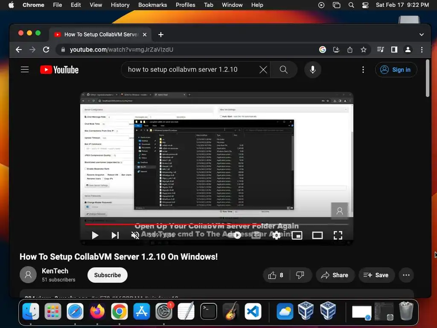Open the KenTech channel avatar
Screen dimensions: 437x328
tap(28, 275)
